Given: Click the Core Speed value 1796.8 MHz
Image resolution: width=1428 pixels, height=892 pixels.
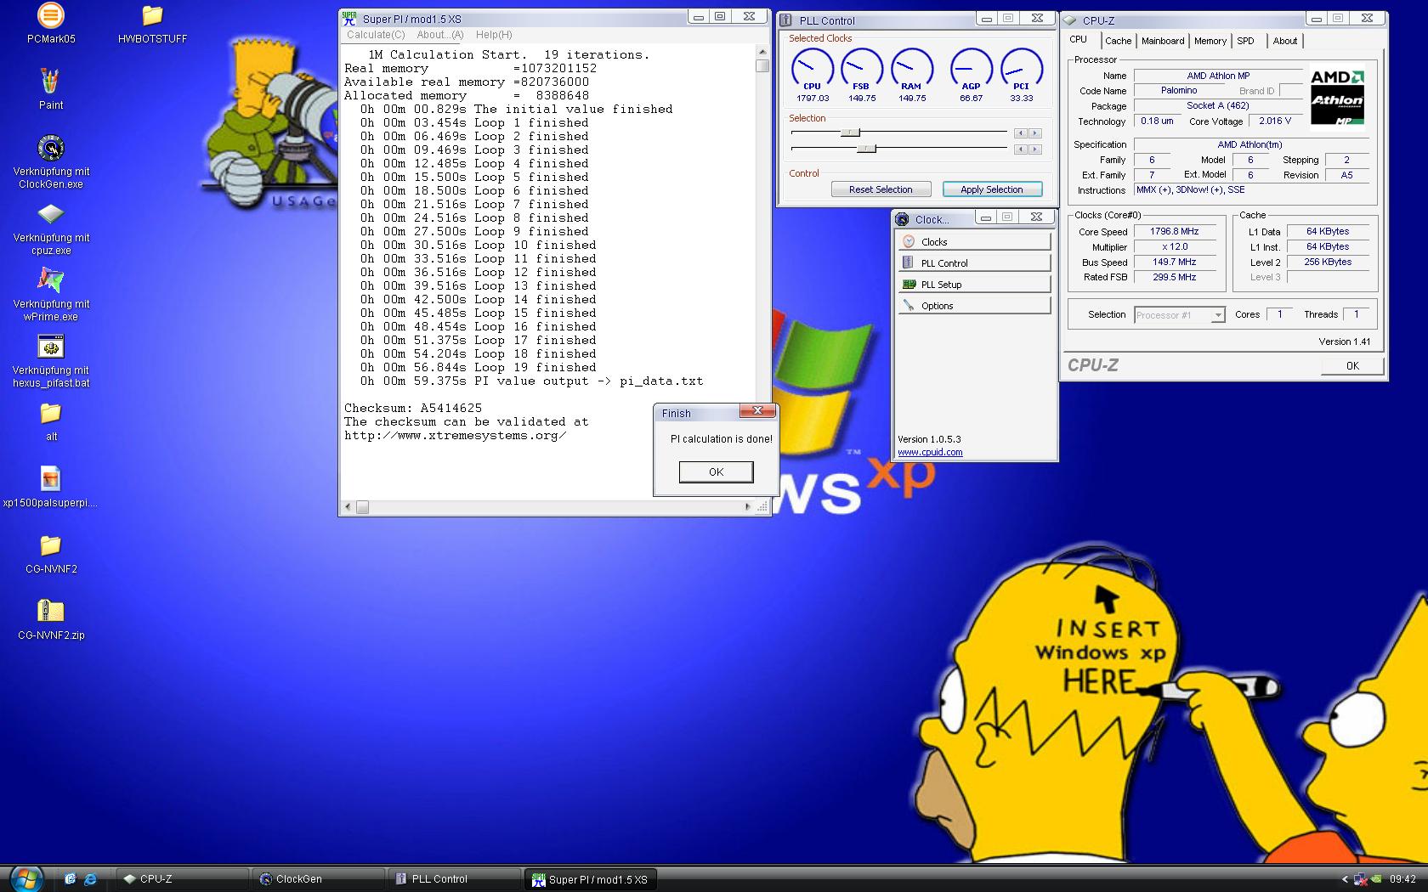Looking at the screenshot, I should click(1175, 231).
